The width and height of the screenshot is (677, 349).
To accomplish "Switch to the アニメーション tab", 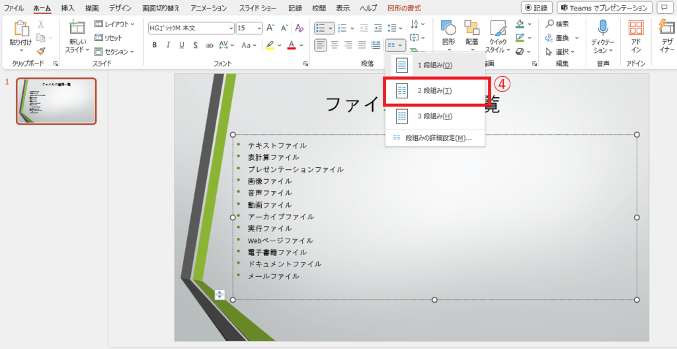I will 208,8.
